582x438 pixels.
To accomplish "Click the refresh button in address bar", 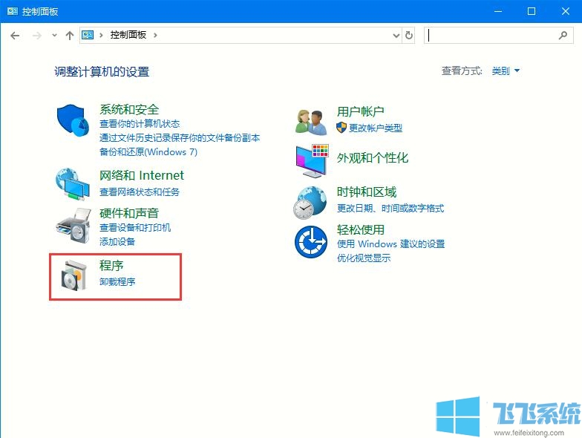I will 409,35.
